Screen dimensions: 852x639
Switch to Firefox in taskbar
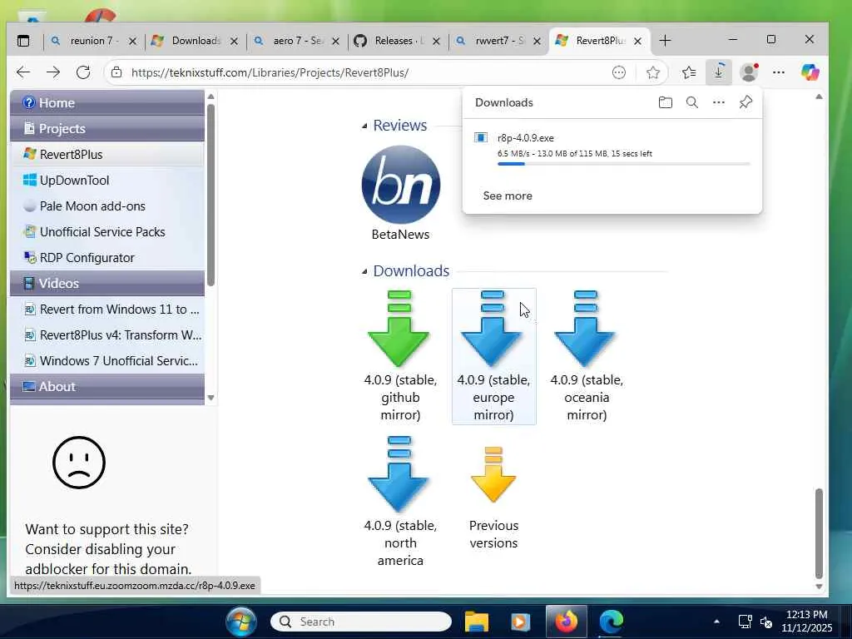click(x=566, y=622)
